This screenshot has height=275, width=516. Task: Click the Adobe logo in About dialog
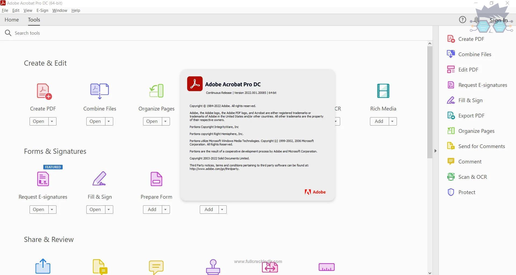coord(315,192)
